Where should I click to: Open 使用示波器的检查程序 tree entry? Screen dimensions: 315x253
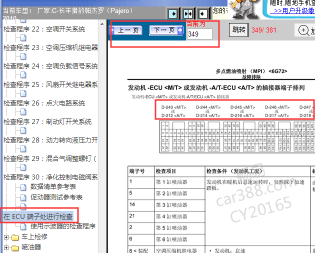point(63,226)
